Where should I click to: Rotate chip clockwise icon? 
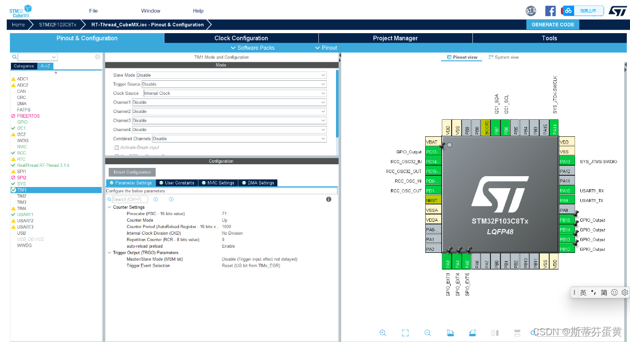click(450, 333)
